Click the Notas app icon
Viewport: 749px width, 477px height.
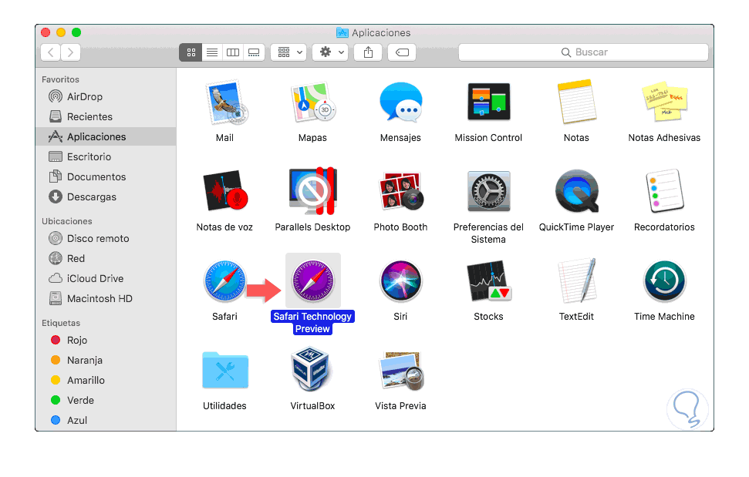coord(576,102)
